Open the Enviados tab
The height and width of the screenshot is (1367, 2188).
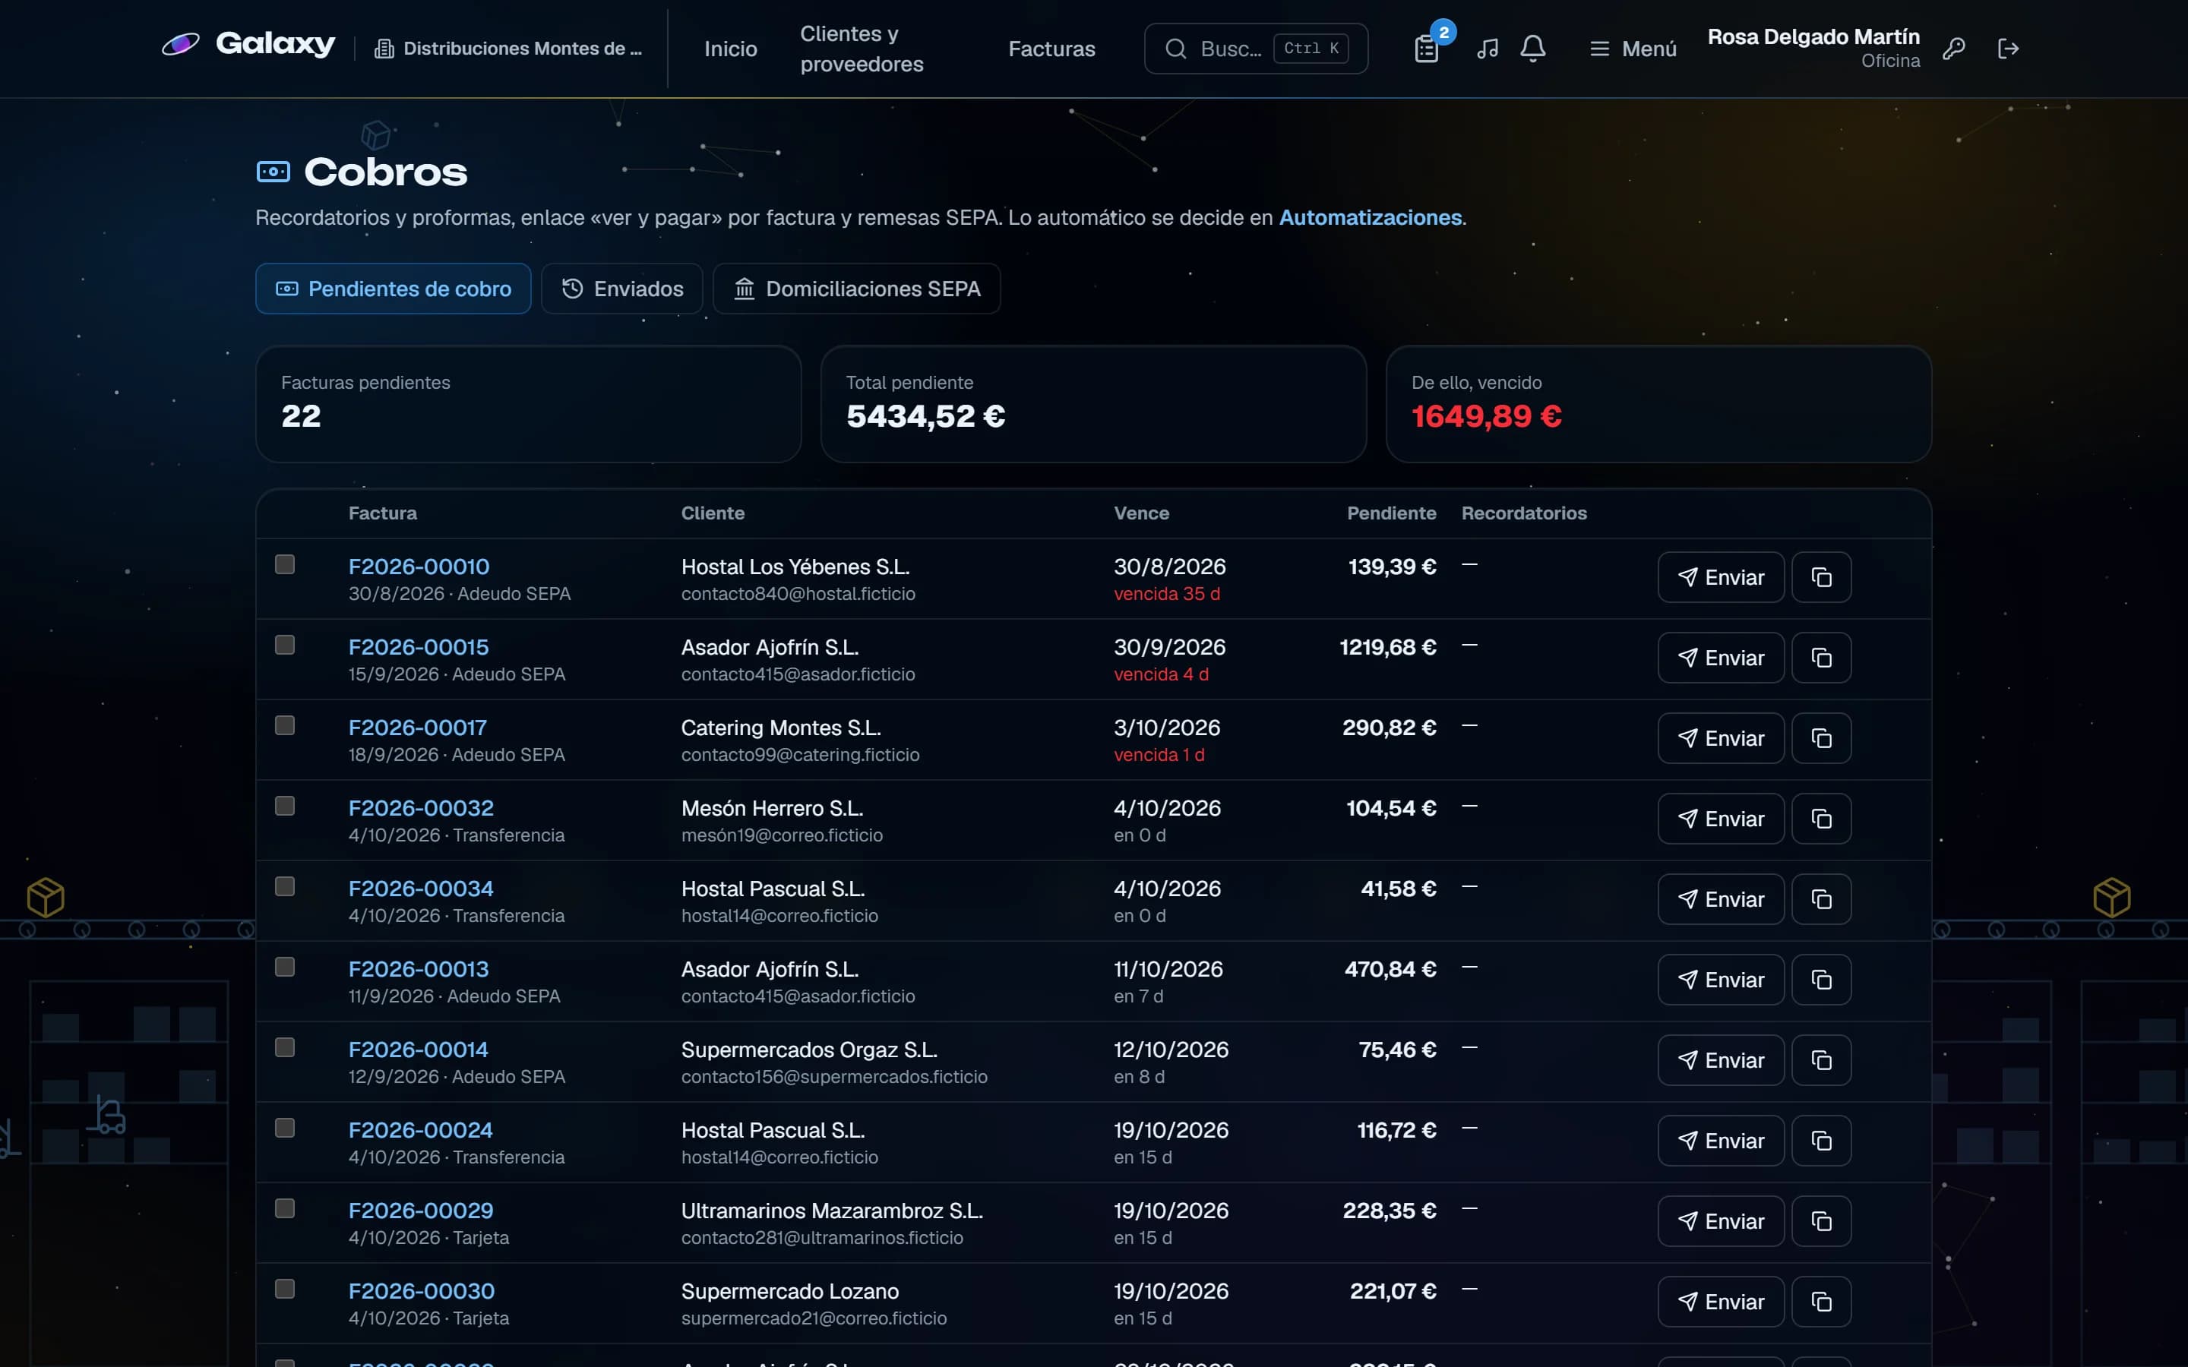point(622,289)
